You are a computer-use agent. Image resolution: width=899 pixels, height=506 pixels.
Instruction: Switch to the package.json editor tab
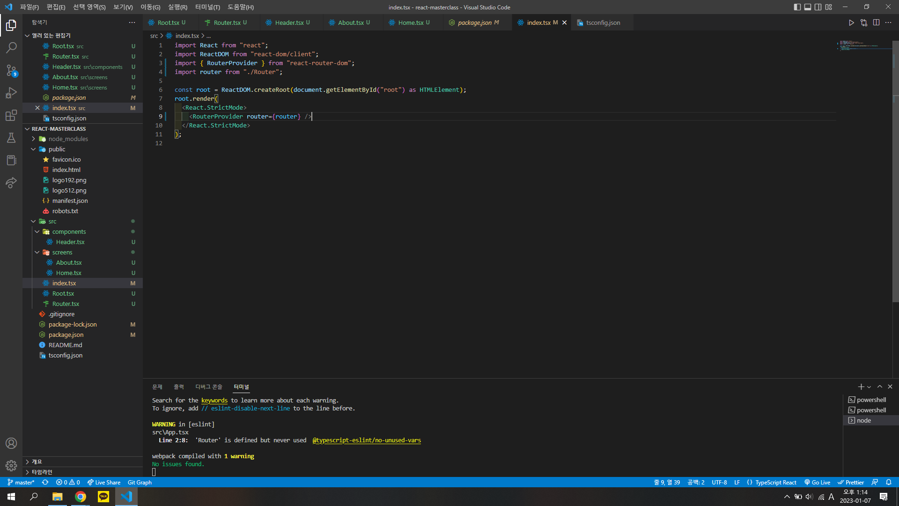pyautogui.click(x=474, y=22)
